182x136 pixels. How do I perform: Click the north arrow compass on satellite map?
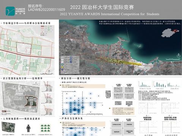click(178, 56)
